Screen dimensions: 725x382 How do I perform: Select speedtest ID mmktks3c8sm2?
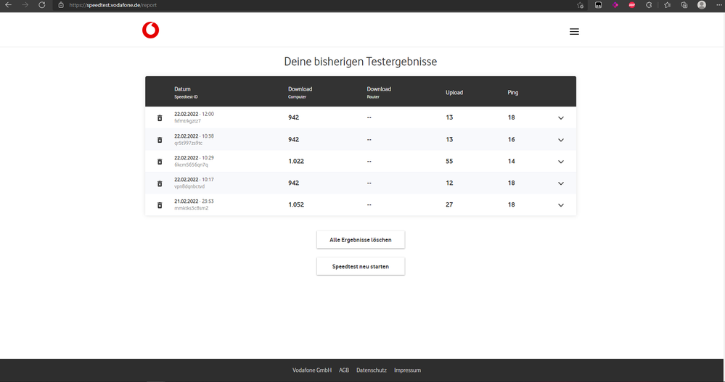pyautogui.click(x=191, y=208)
